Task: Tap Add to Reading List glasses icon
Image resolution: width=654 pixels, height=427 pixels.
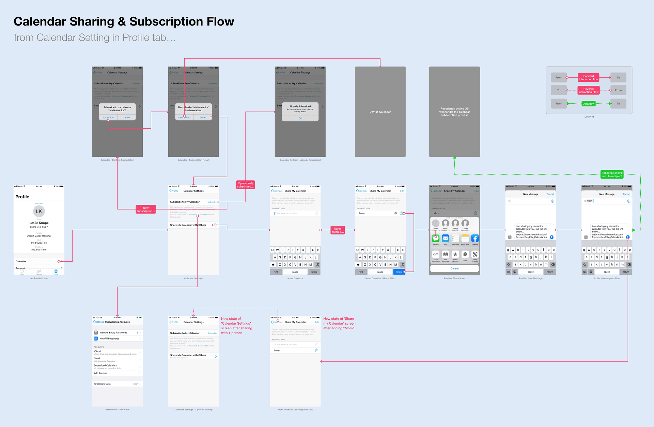Action: [x=435, y=254]
